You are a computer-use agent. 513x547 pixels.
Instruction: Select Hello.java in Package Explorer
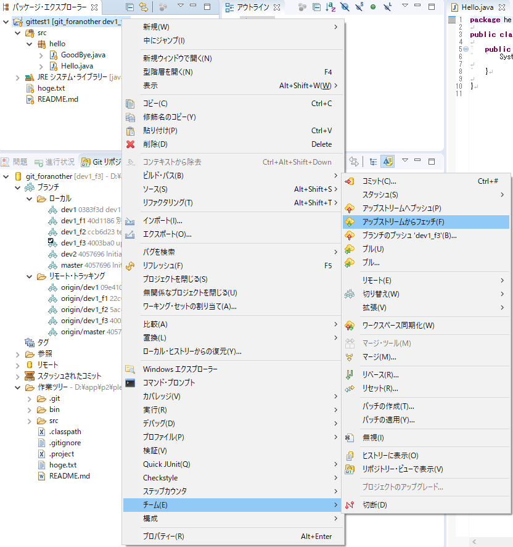[x=76, y=66]
